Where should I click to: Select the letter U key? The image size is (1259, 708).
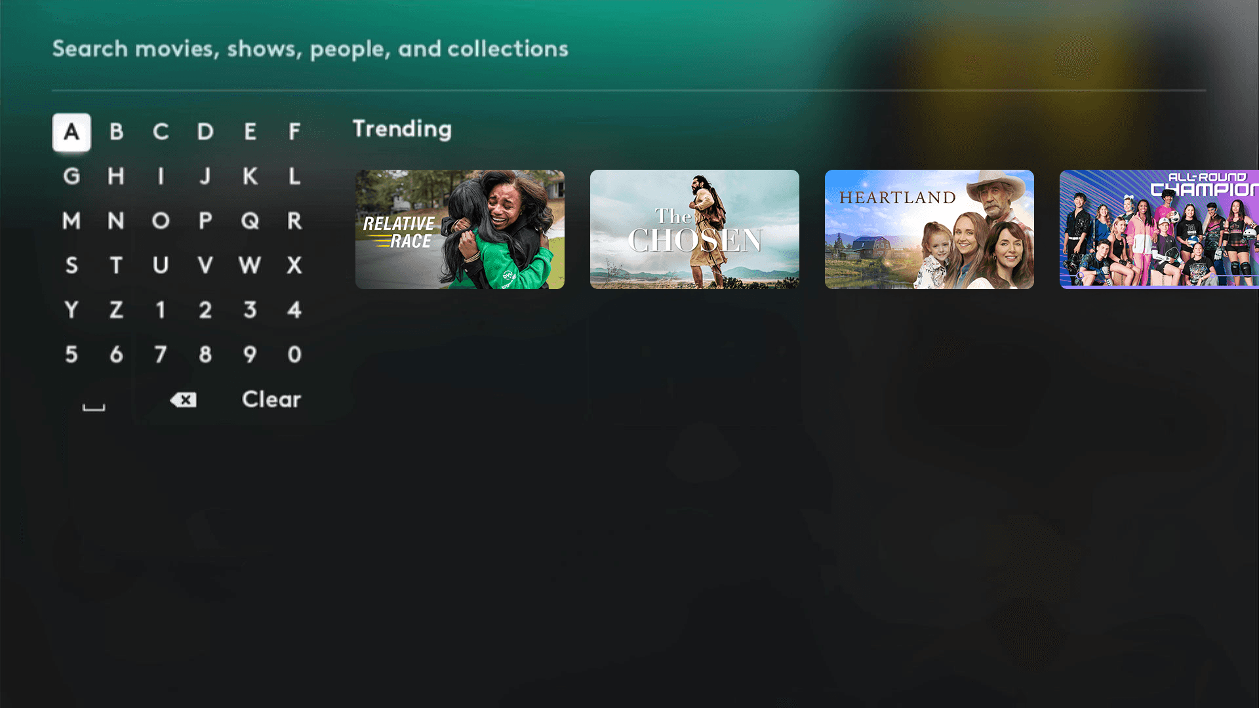click(161, 266)
